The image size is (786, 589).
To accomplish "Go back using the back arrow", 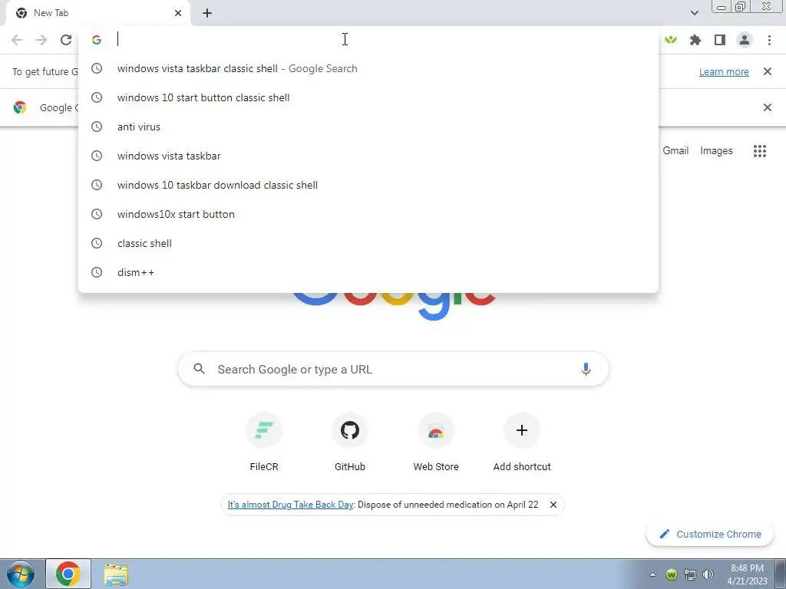I will (17, 40).
